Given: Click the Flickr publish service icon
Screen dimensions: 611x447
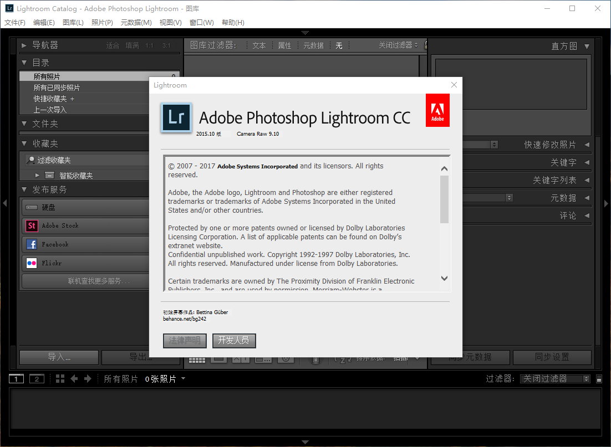Looking at the screenshot, I should (x=32, y=263).
